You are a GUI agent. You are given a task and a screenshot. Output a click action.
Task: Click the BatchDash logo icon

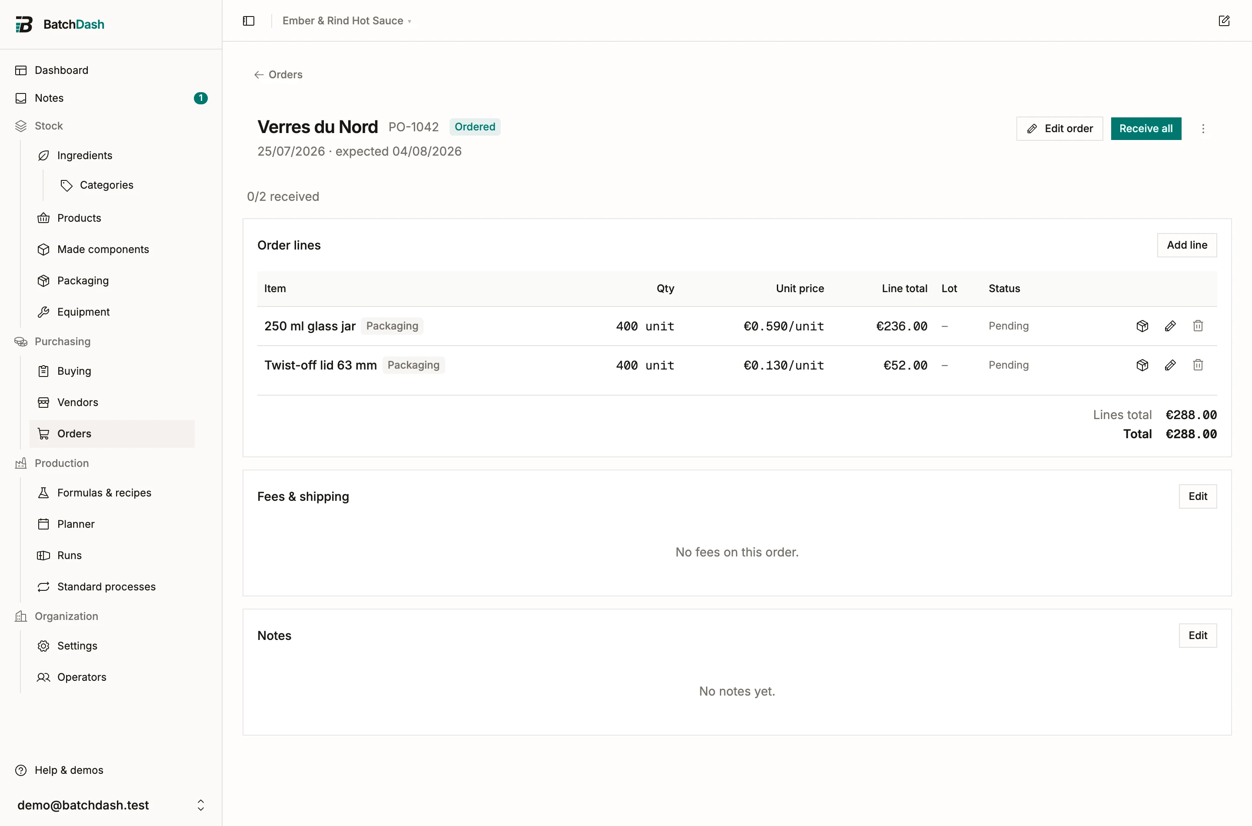24,24
